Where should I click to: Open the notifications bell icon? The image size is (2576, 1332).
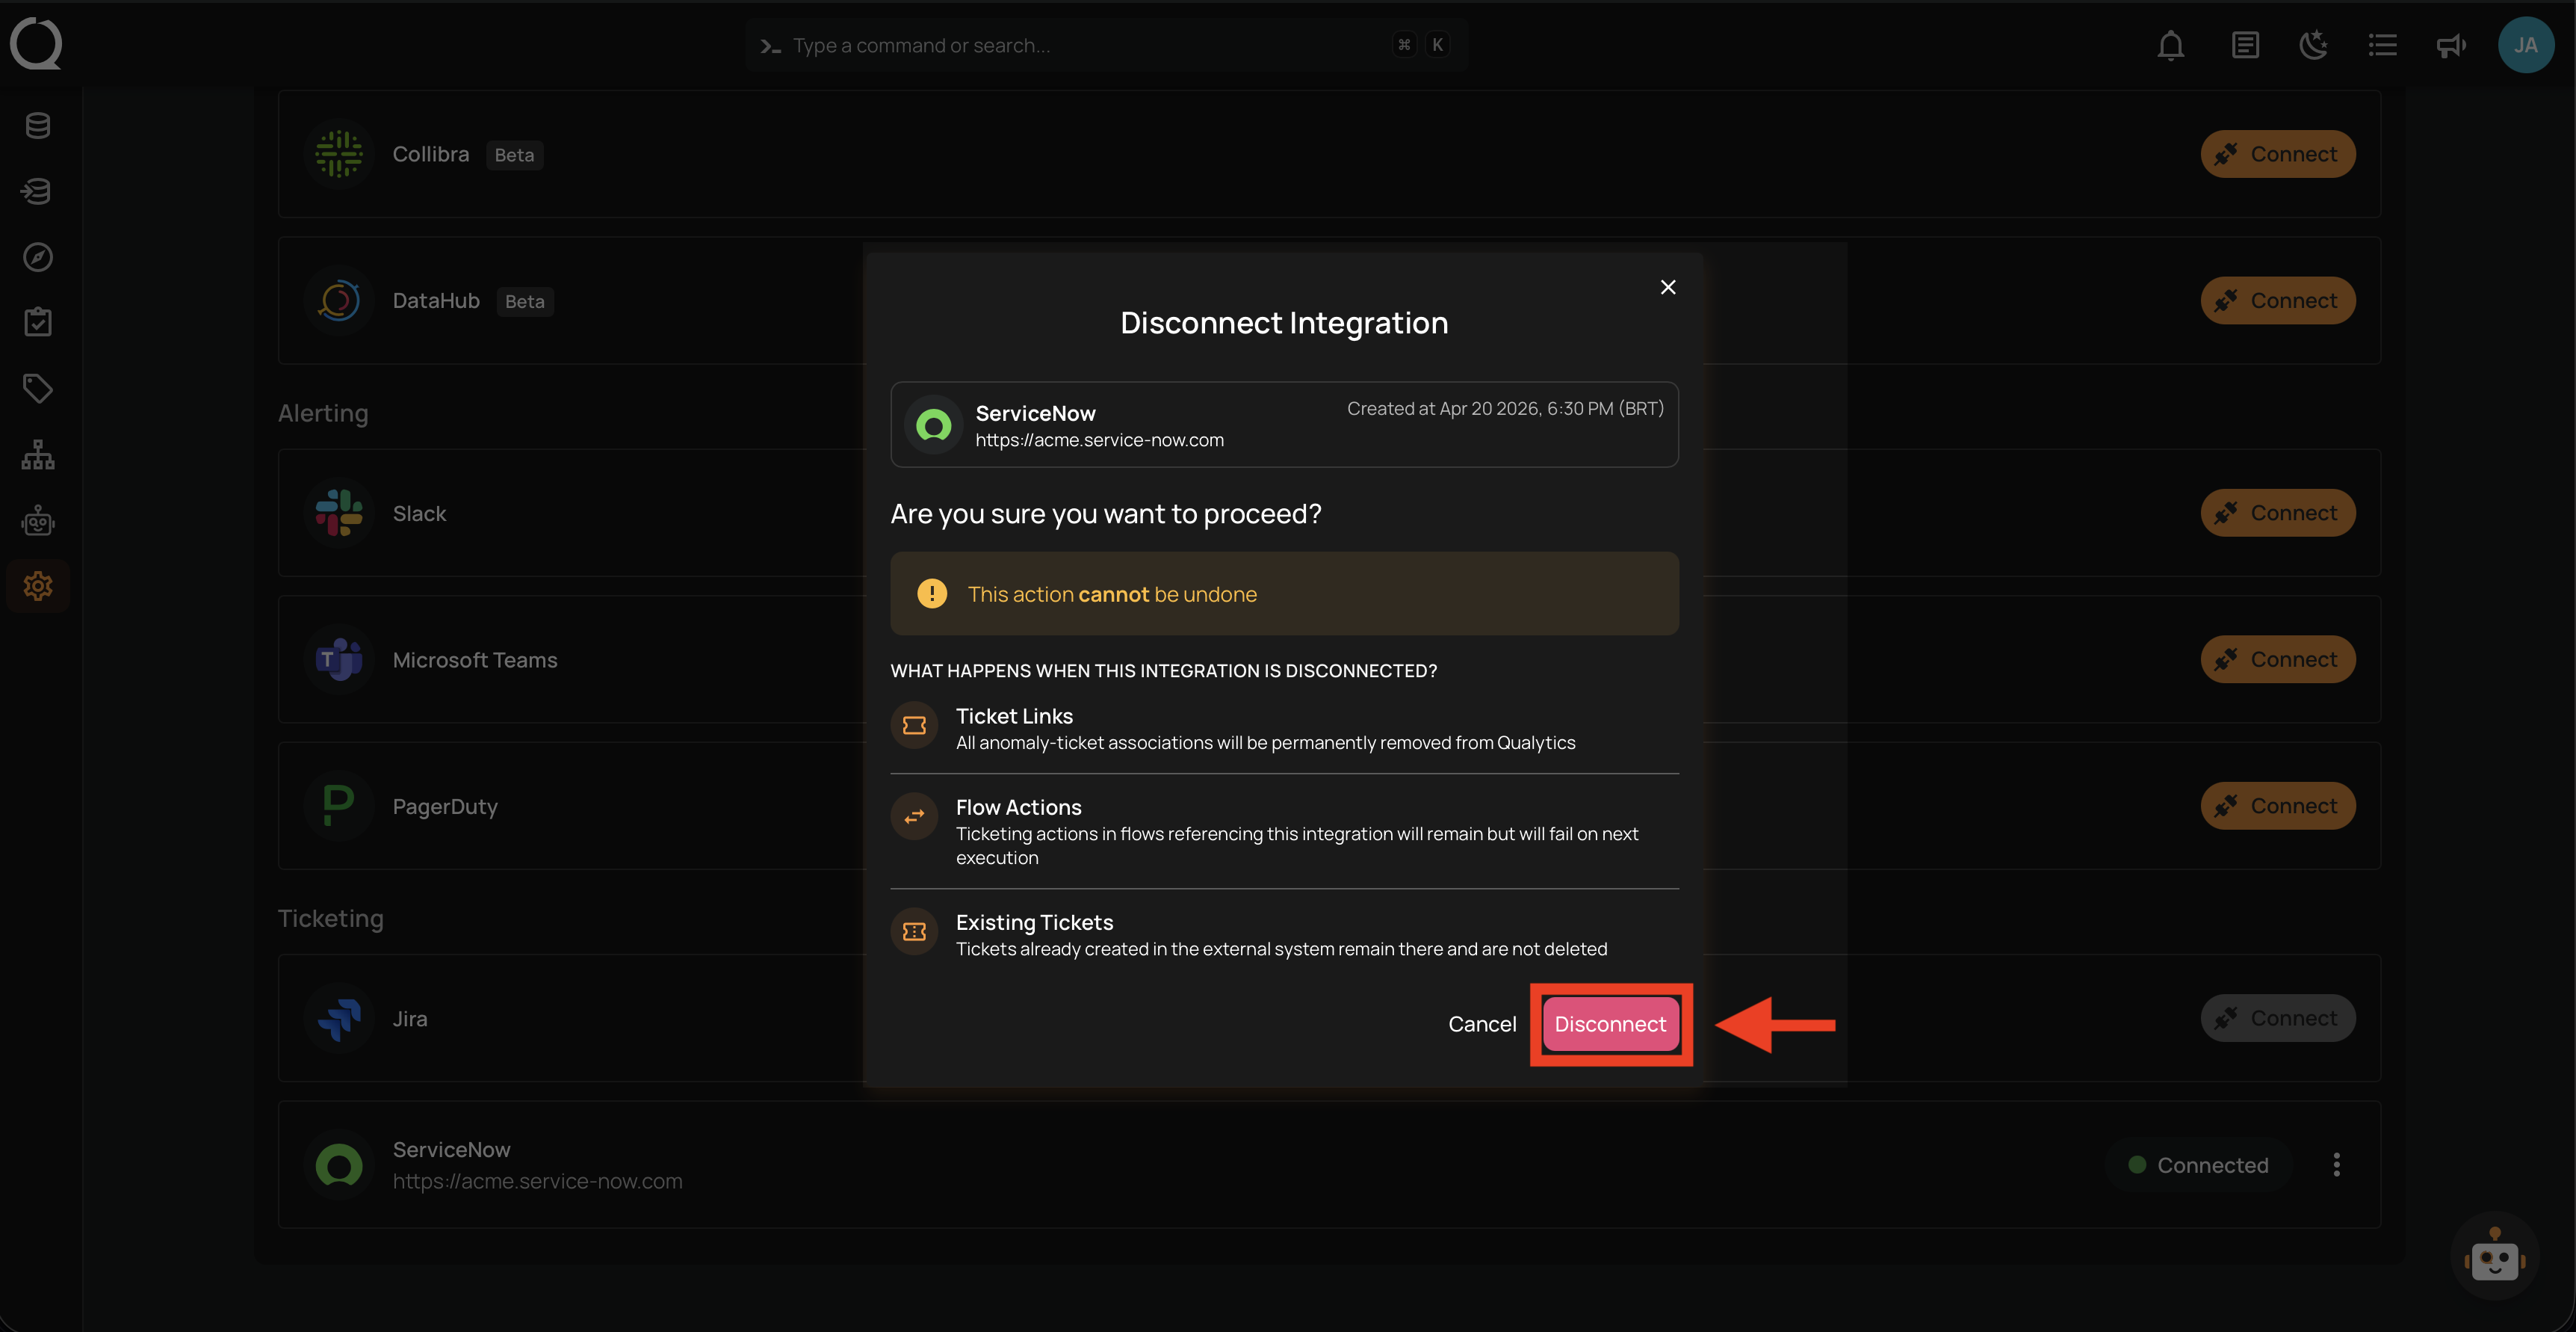pyautogui.click(x=2171, y=45)
